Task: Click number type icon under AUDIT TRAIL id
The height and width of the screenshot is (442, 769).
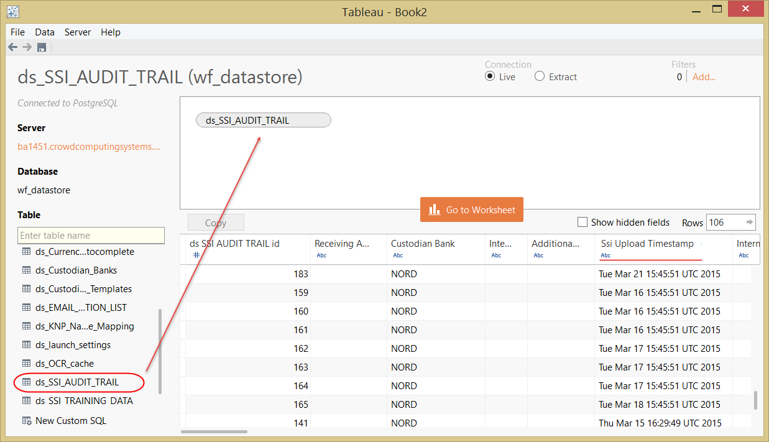Action: 196,255
